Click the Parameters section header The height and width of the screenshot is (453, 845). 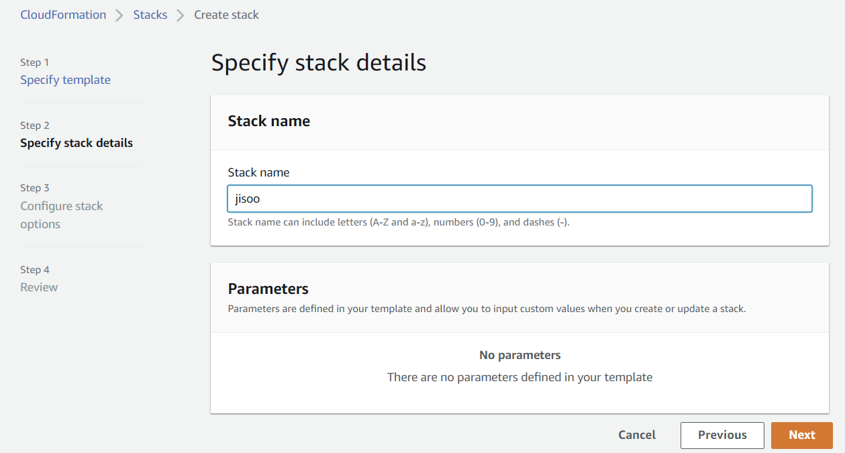(x=268, y=289)
